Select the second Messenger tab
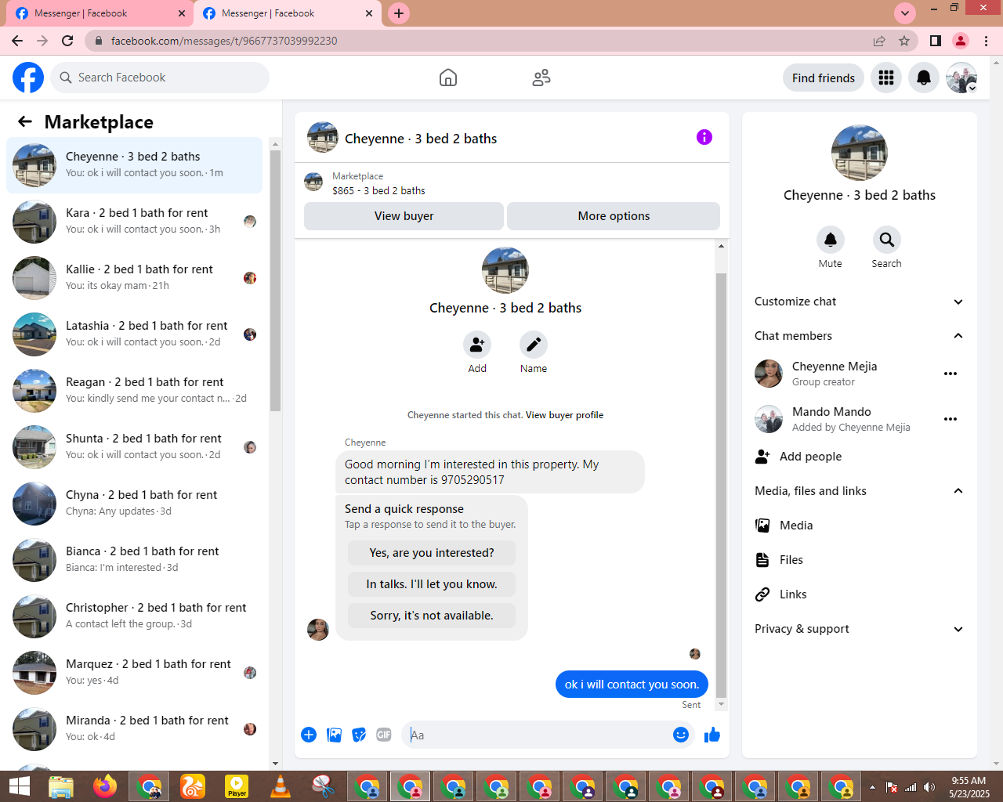Image resolution: width=1003 pixels, height=802 pixels. click(287, 13)
